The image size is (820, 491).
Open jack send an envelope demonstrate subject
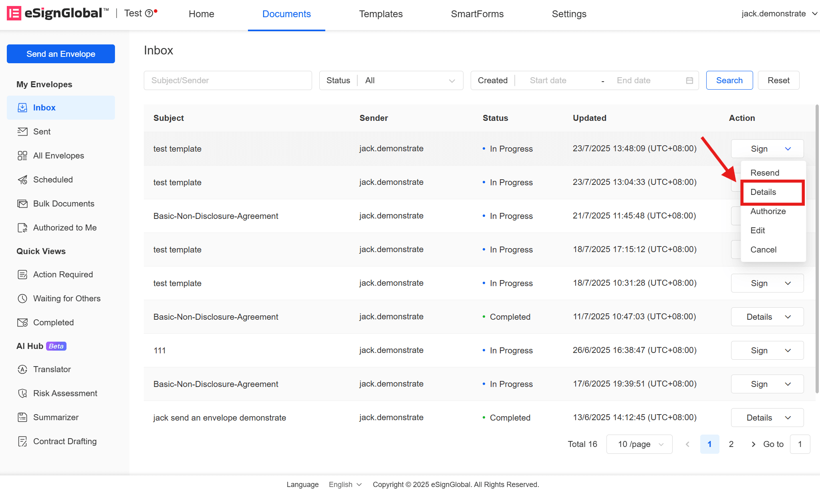tap(220, 418)
